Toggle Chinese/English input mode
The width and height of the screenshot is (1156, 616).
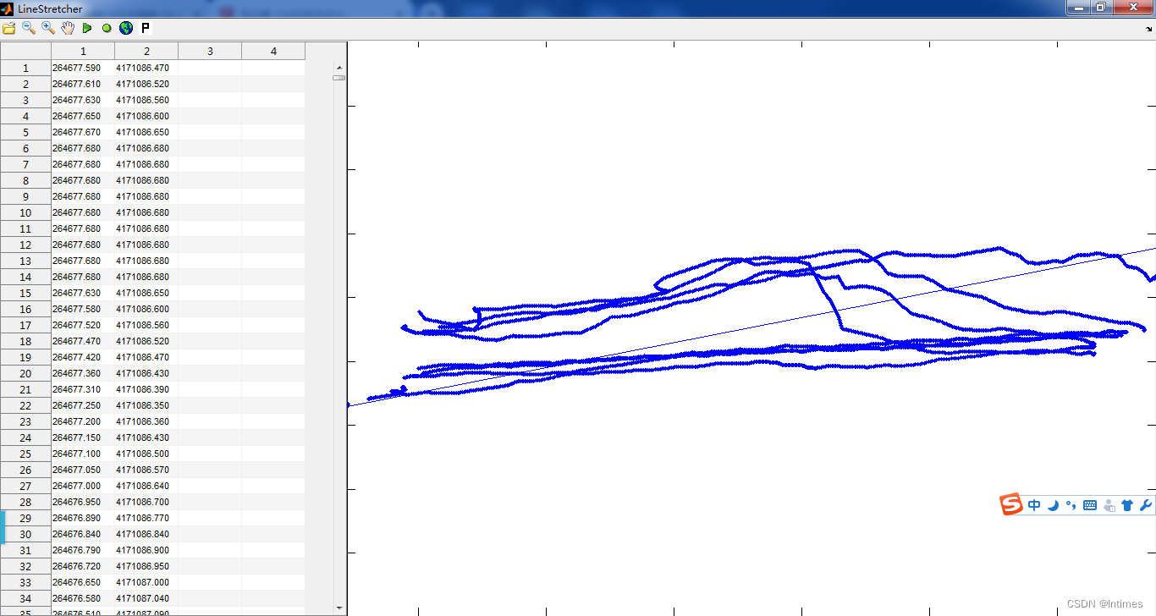[x=1033, y=504]
